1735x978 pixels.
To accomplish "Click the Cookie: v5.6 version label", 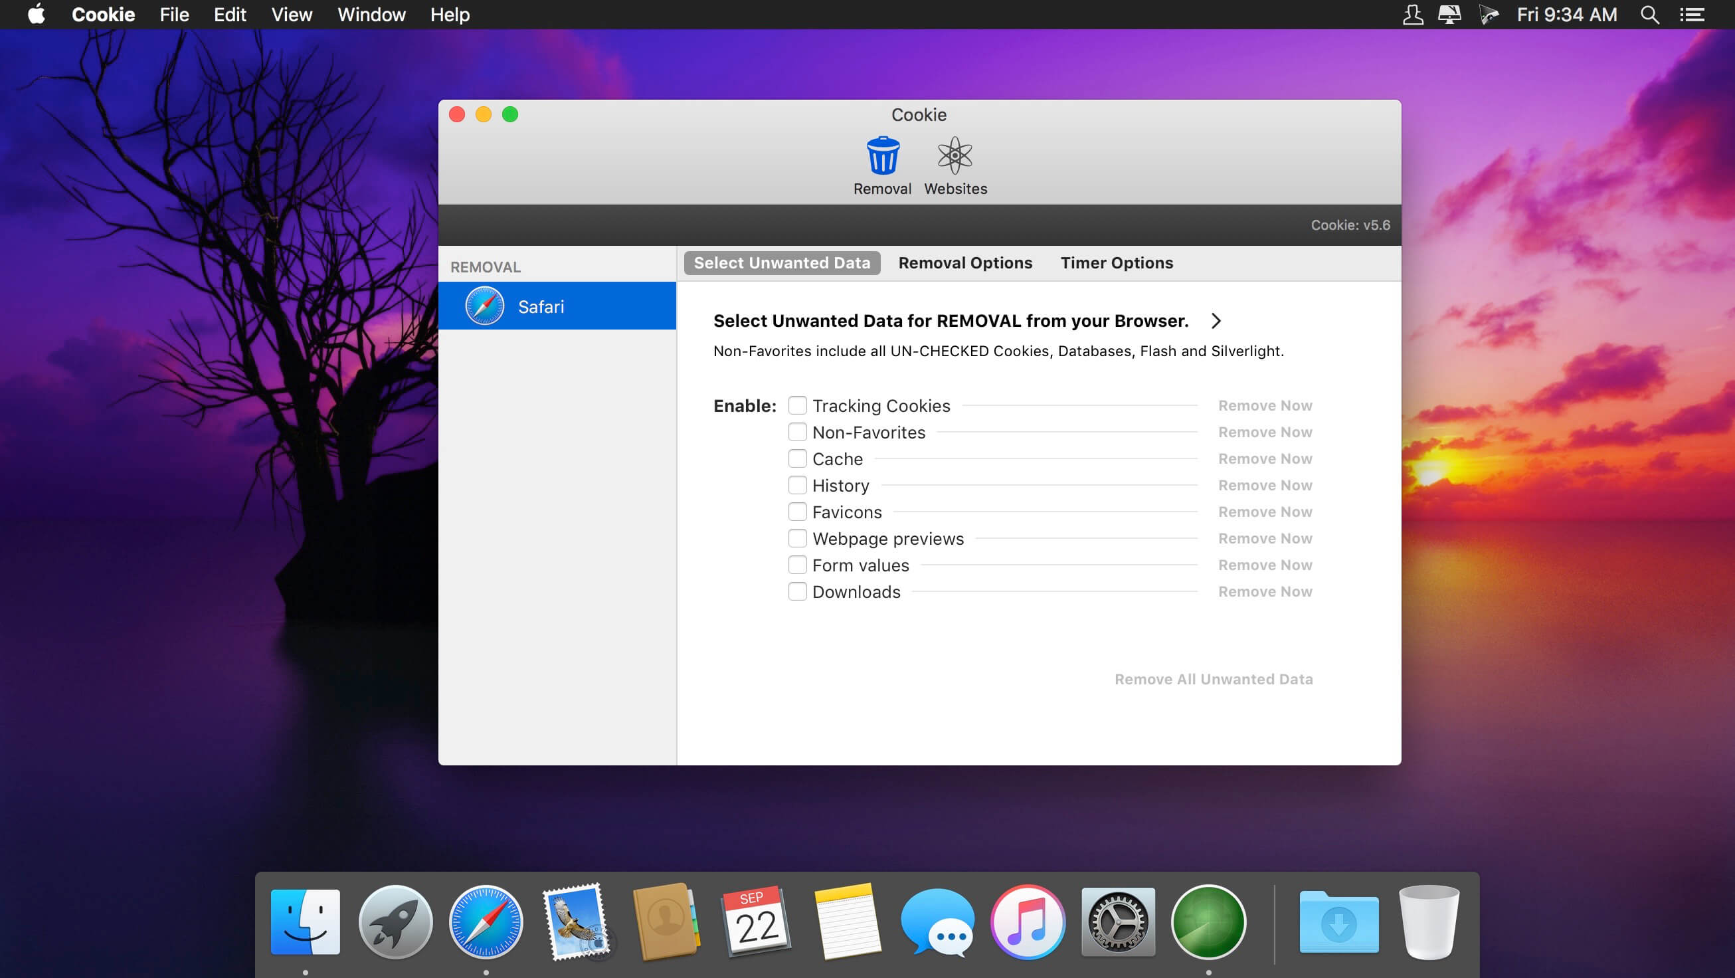I will click(x=1350, y=225).
